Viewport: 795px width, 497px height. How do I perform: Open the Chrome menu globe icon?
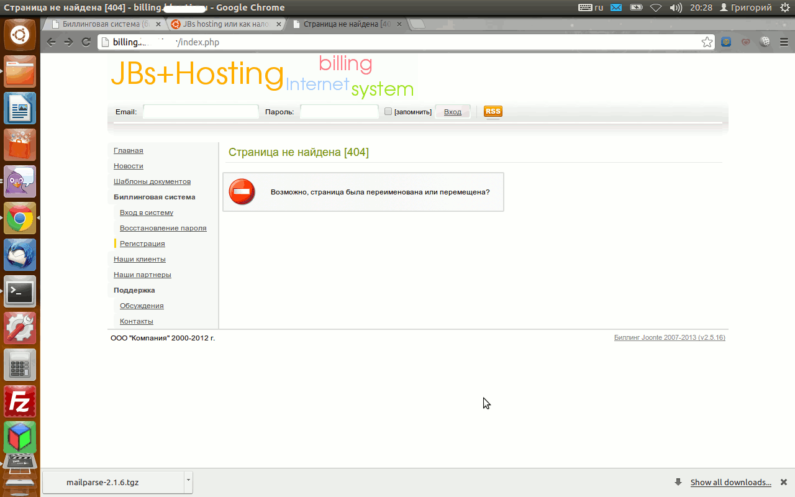pos(766,42)
